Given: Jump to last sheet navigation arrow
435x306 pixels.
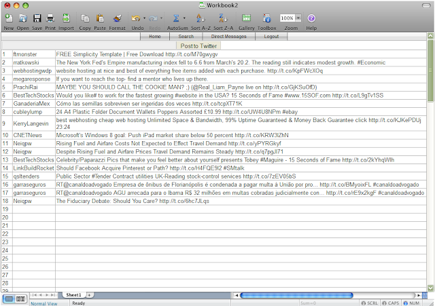Looking at the screenshot, I should pyautogui.click(x=53, y=295).
